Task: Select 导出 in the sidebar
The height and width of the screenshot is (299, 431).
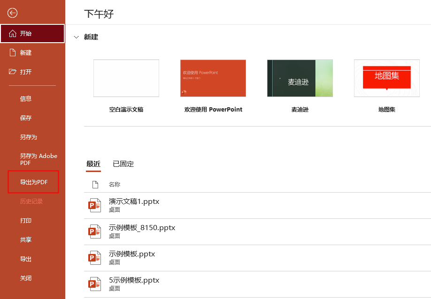Action: (x=25, y=259)
